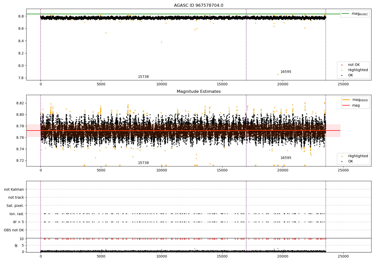
Task: Click the orange 'Highlighted' legend marker in top plot
Action: pos(342,70)
